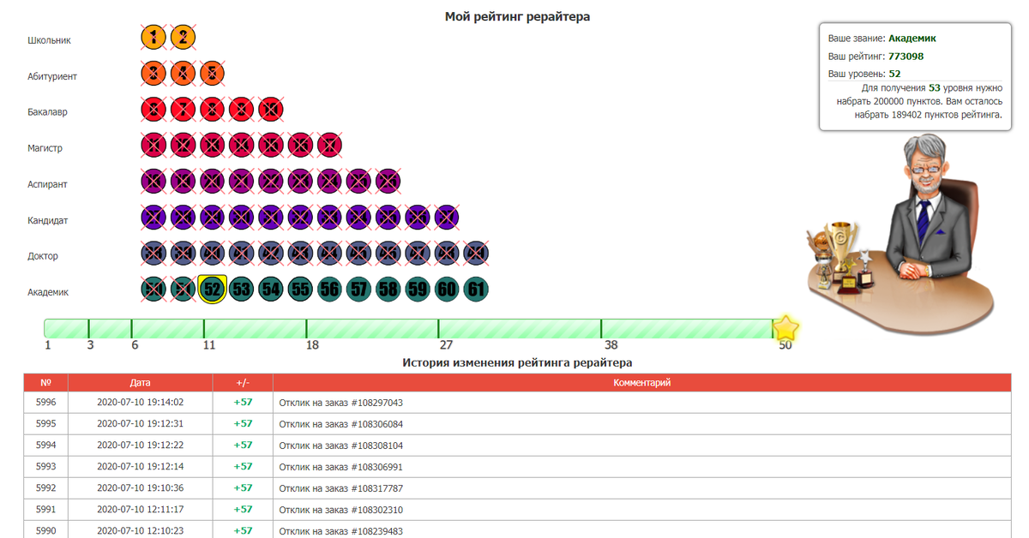
Task: Select the level 56 badge
Action: (329, 289)
